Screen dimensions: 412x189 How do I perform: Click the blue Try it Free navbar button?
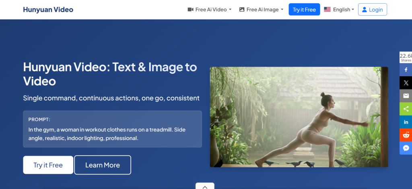click(x=304, y=10)
